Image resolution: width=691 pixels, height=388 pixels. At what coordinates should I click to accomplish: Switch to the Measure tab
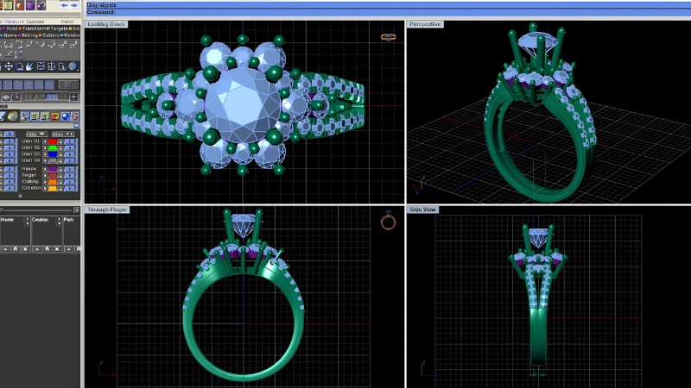tap(15, 22)
